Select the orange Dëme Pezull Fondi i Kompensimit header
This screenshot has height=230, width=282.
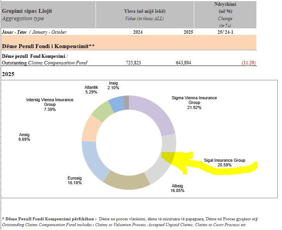click(x=49, y=46)
